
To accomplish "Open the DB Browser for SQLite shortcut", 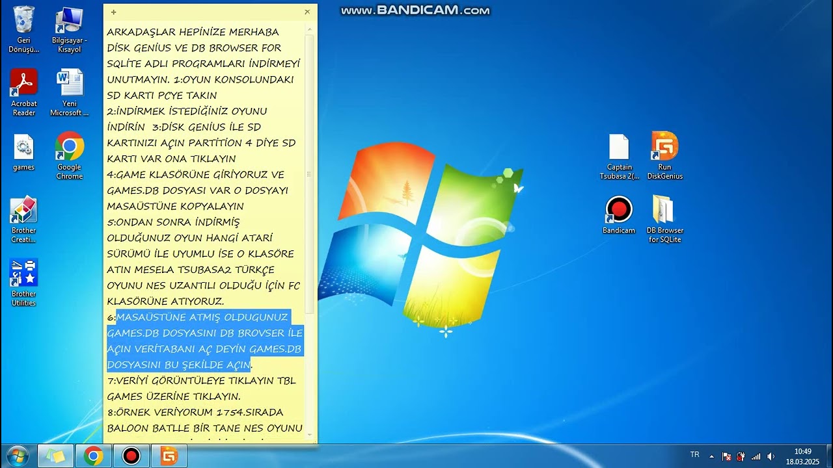I will pyautogui.click(x=664, y=220).
